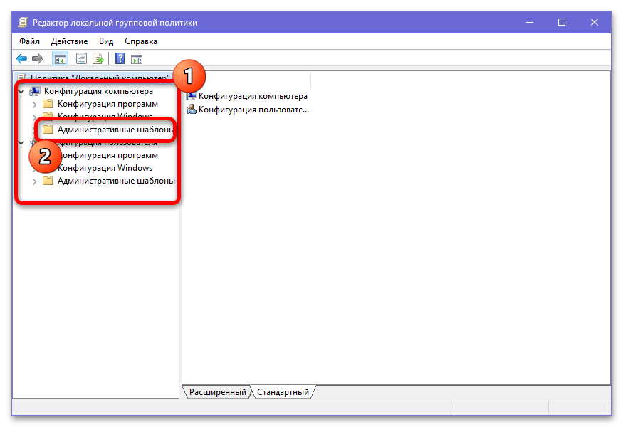Screen dimensions: 623x427
Task: Expand the bottom Административные шаблоны node
Action: pyautogui.click(x=35, y=181)
